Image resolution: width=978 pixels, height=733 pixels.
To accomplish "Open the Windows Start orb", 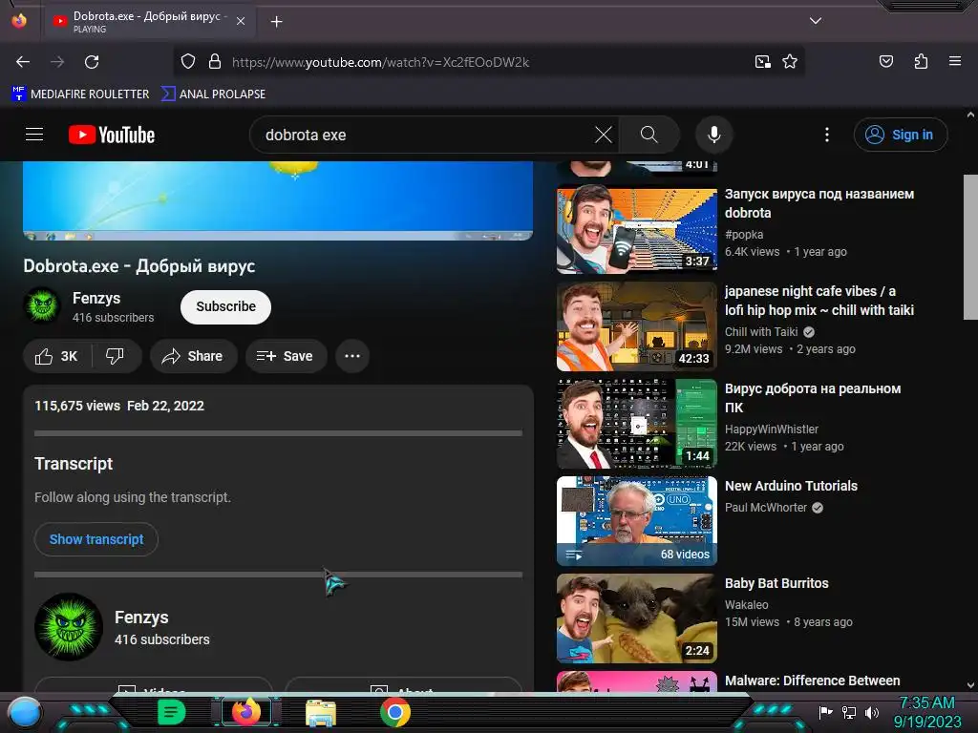I will pyautogui.click(x=24, y=712).
